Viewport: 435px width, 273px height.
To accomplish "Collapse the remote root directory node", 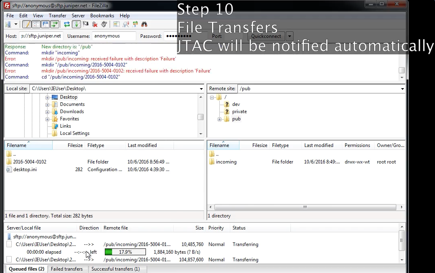I will pyautogui.click(x=212, y=97).
